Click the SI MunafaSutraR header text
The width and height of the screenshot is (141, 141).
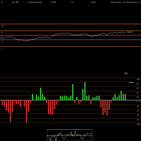pyautogui.click(x=35, y=2)
